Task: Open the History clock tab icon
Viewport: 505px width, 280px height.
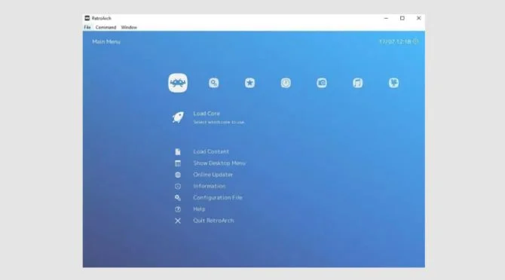Action: point(286,83)
